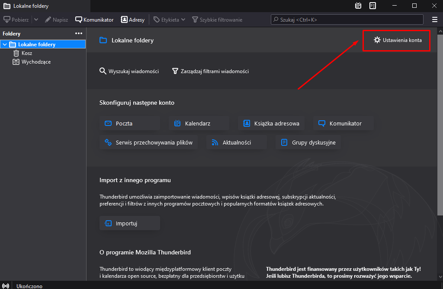Open the Adresy address book
Viewport: 443px width, 289px height.
pyautogui.click(x=132, y=19)
